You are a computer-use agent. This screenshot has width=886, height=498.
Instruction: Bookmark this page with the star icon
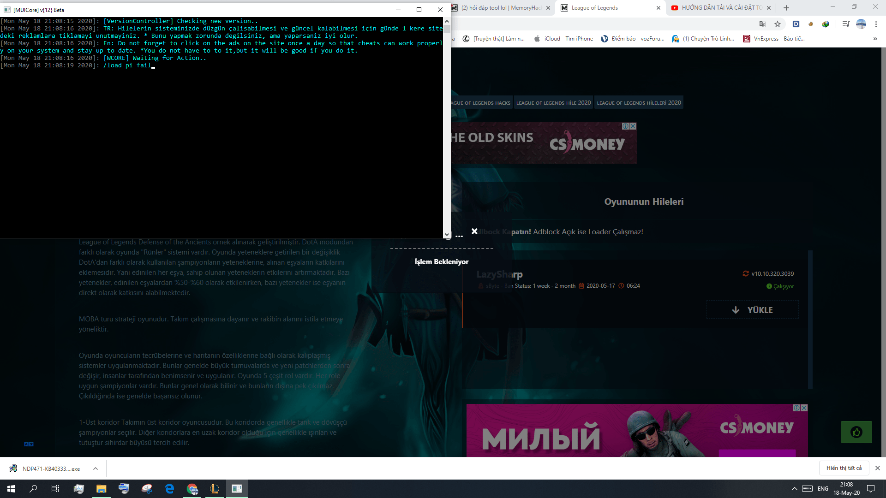[x=778, y=24]
